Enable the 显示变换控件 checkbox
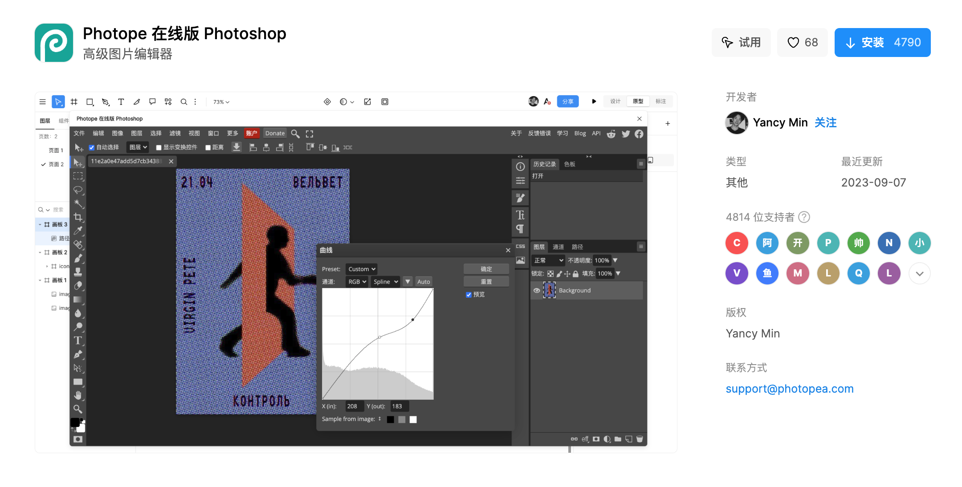Screen dimensions: 962x487 pos(159,147)
